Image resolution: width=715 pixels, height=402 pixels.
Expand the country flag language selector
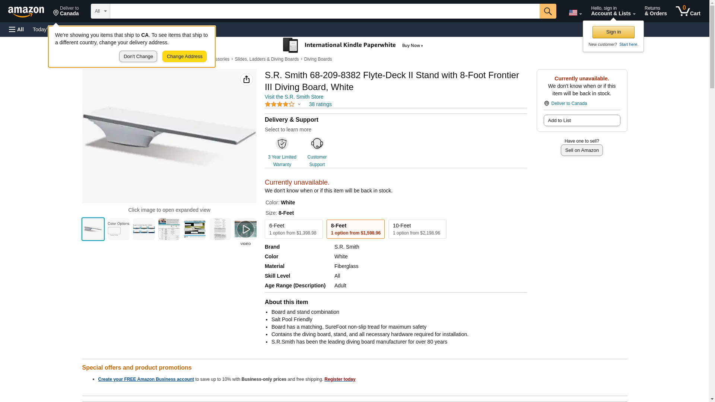tap(575, 13)
